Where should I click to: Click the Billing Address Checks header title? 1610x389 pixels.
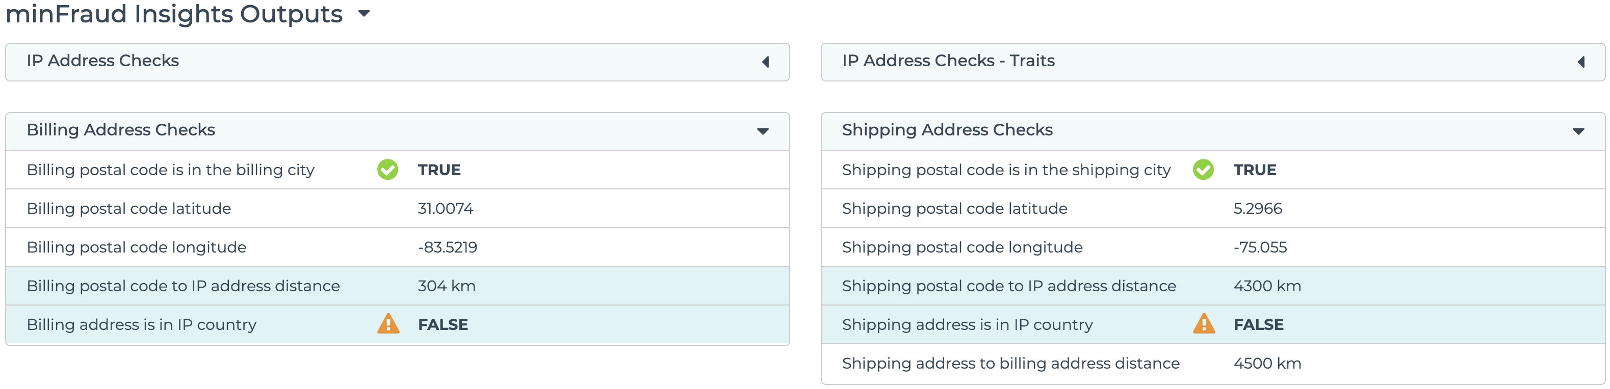(121, 130)
